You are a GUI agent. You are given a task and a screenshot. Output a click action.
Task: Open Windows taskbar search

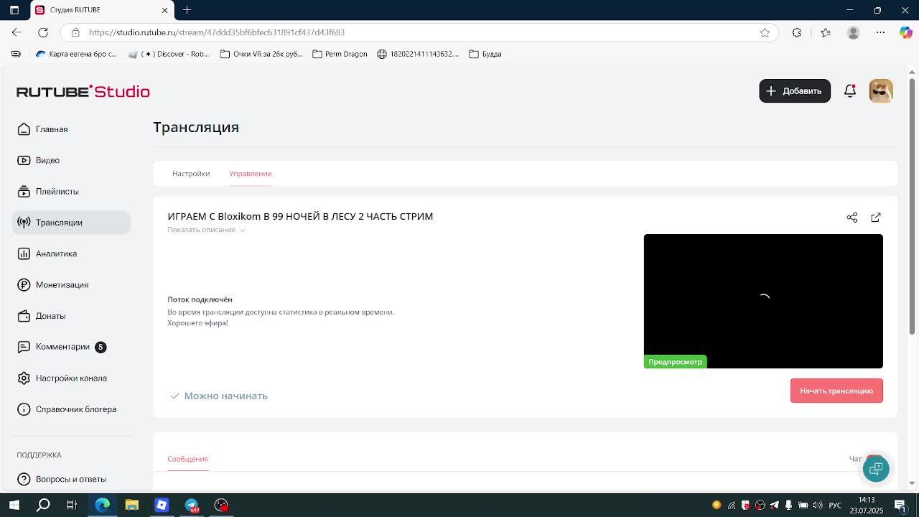click(43, 505)
